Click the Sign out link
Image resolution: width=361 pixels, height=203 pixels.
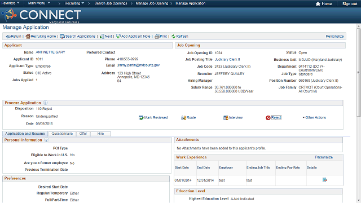[350, 4]
